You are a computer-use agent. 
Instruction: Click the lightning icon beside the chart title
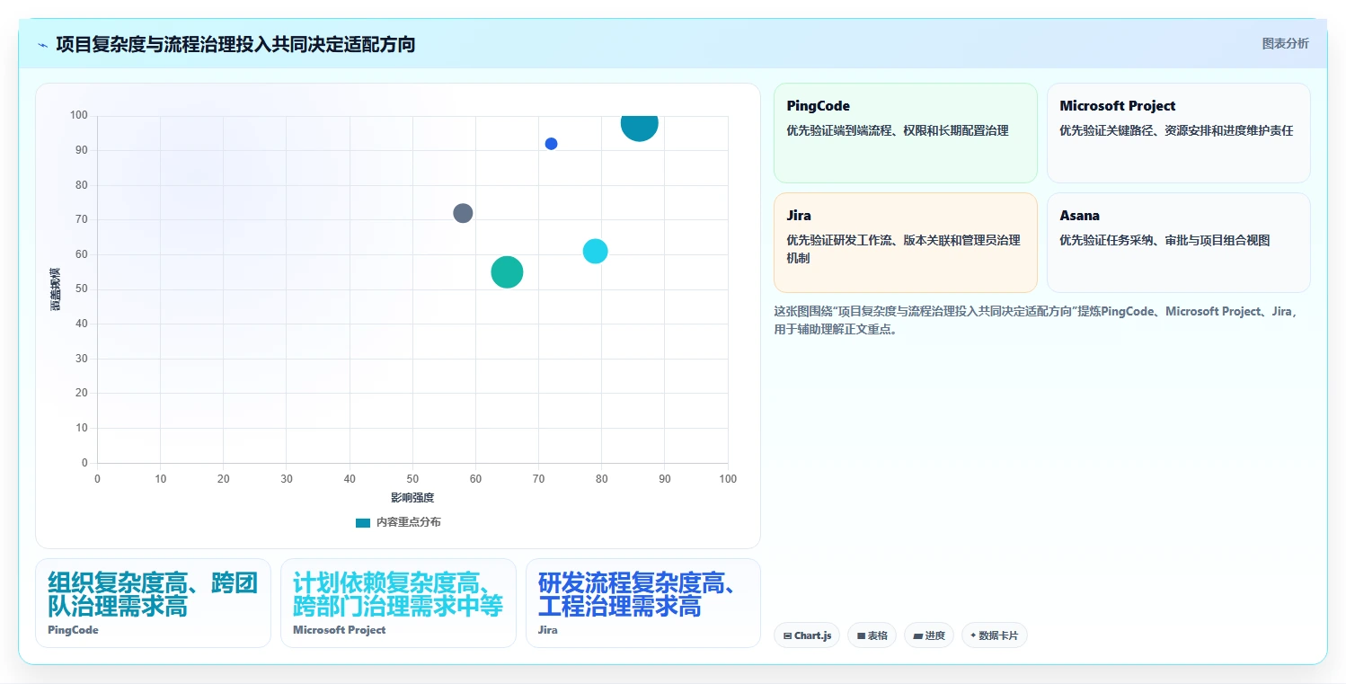pyautogui.click(x=42, y=44)
